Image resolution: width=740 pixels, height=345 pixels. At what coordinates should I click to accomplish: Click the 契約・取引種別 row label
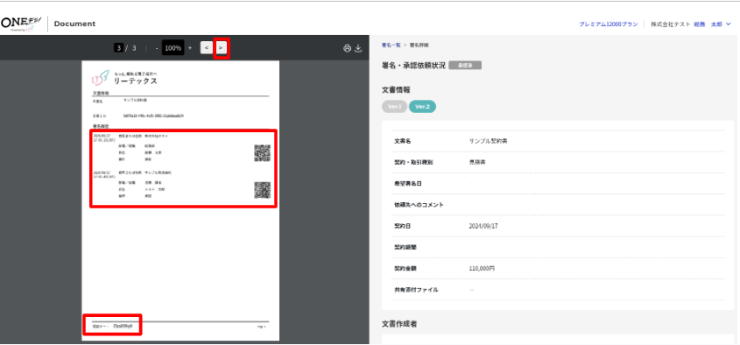click(x=413, y=162)
